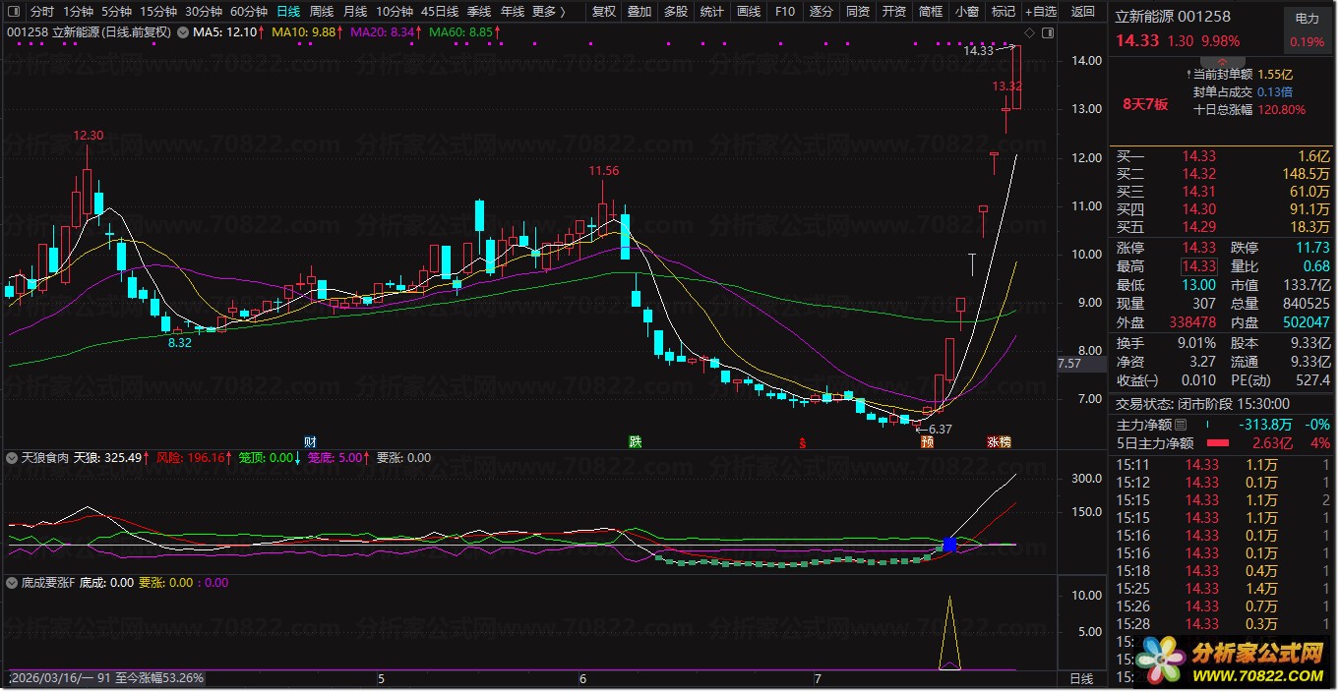The height and width of the screenshot is (692, 1340).
Task: Open the main-force net amount detail icon
Action: 1181,425
